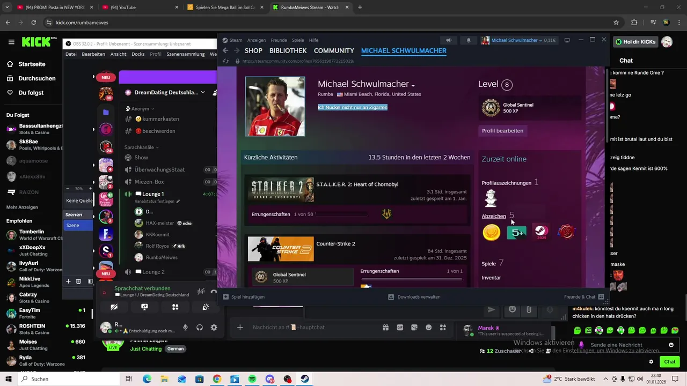Decrease OBS preview zoom minus button

68,189
